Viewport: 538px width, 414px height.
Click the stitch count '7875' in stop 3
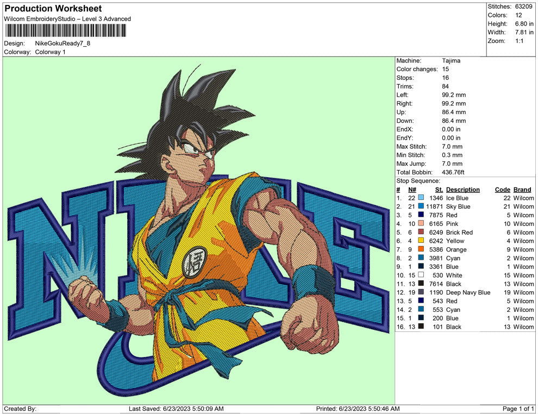(x=436, y=215)
